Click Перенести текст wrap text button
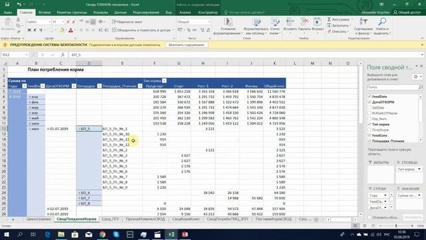426x240 pixels. coord(127,22)
